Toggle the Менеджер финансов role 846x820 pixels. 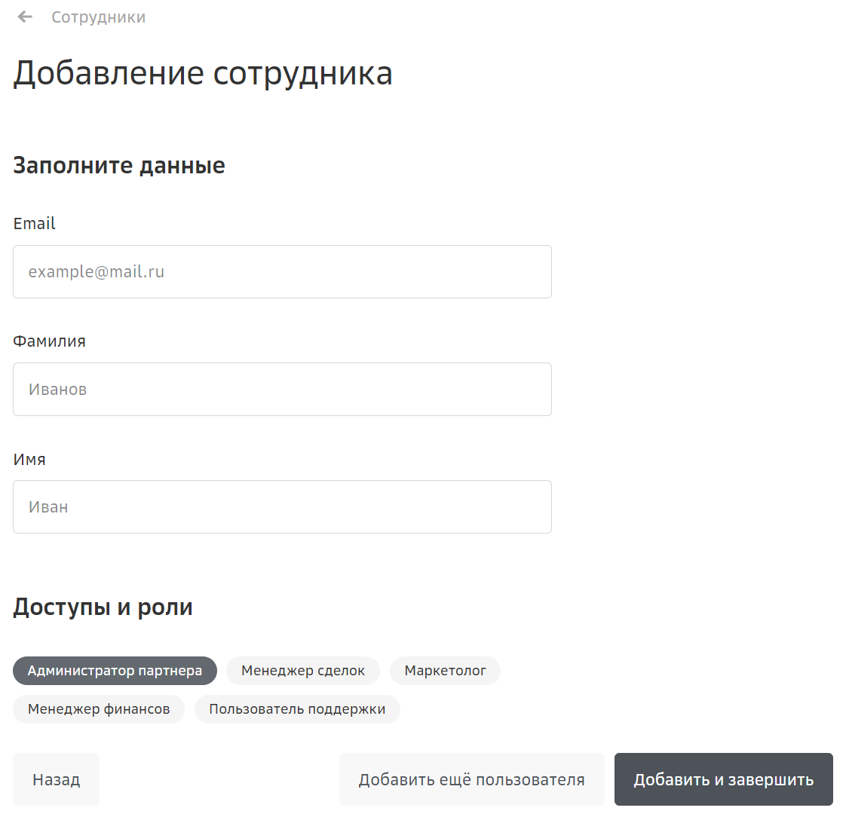coord(99,709)
